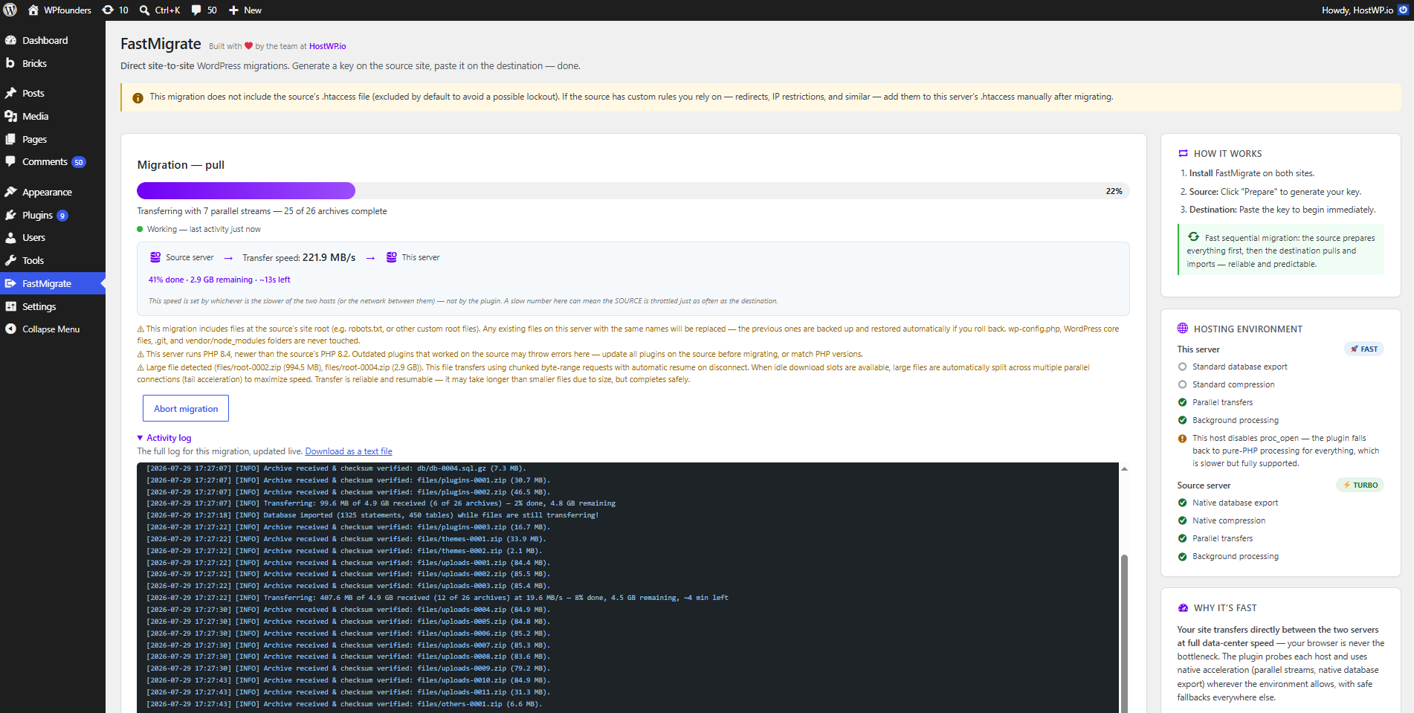This screenshot has width=1414, height=713.
Task: Click the Appearance paintbrush icon
Action: (10, 192)
